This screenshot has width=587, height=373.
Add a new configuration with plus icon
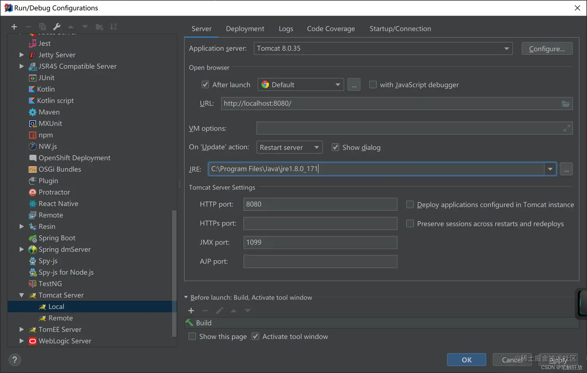click(x=14, y=27)
